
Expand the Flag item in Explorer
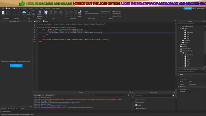(183, 61)
